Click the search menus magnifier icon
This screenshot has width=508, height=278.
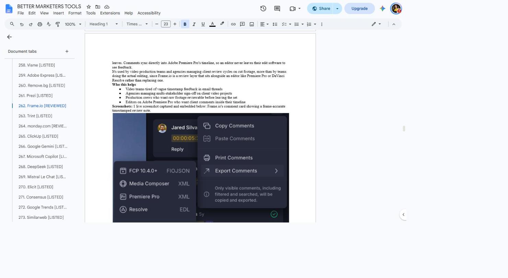coord(12,24)
